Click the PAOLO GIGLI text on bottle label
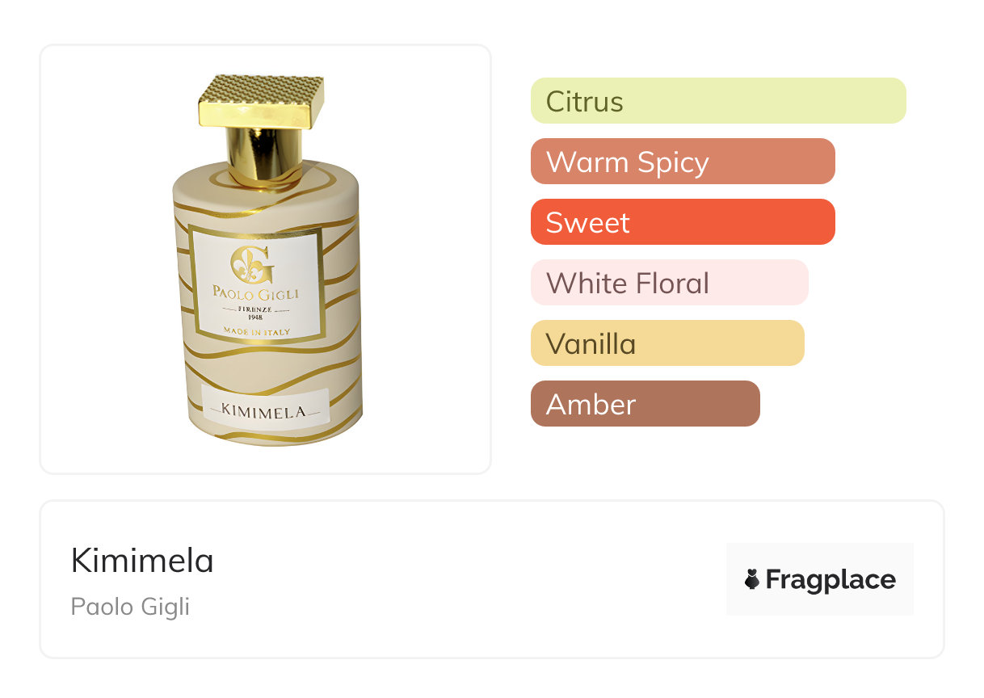 point(254,292)
